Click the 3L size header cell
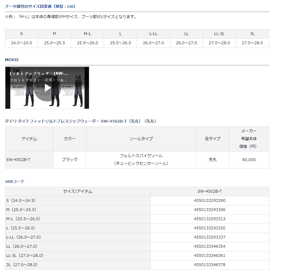Image resolution: width=285 pixels, height=273 pixels. click(252, 34)
